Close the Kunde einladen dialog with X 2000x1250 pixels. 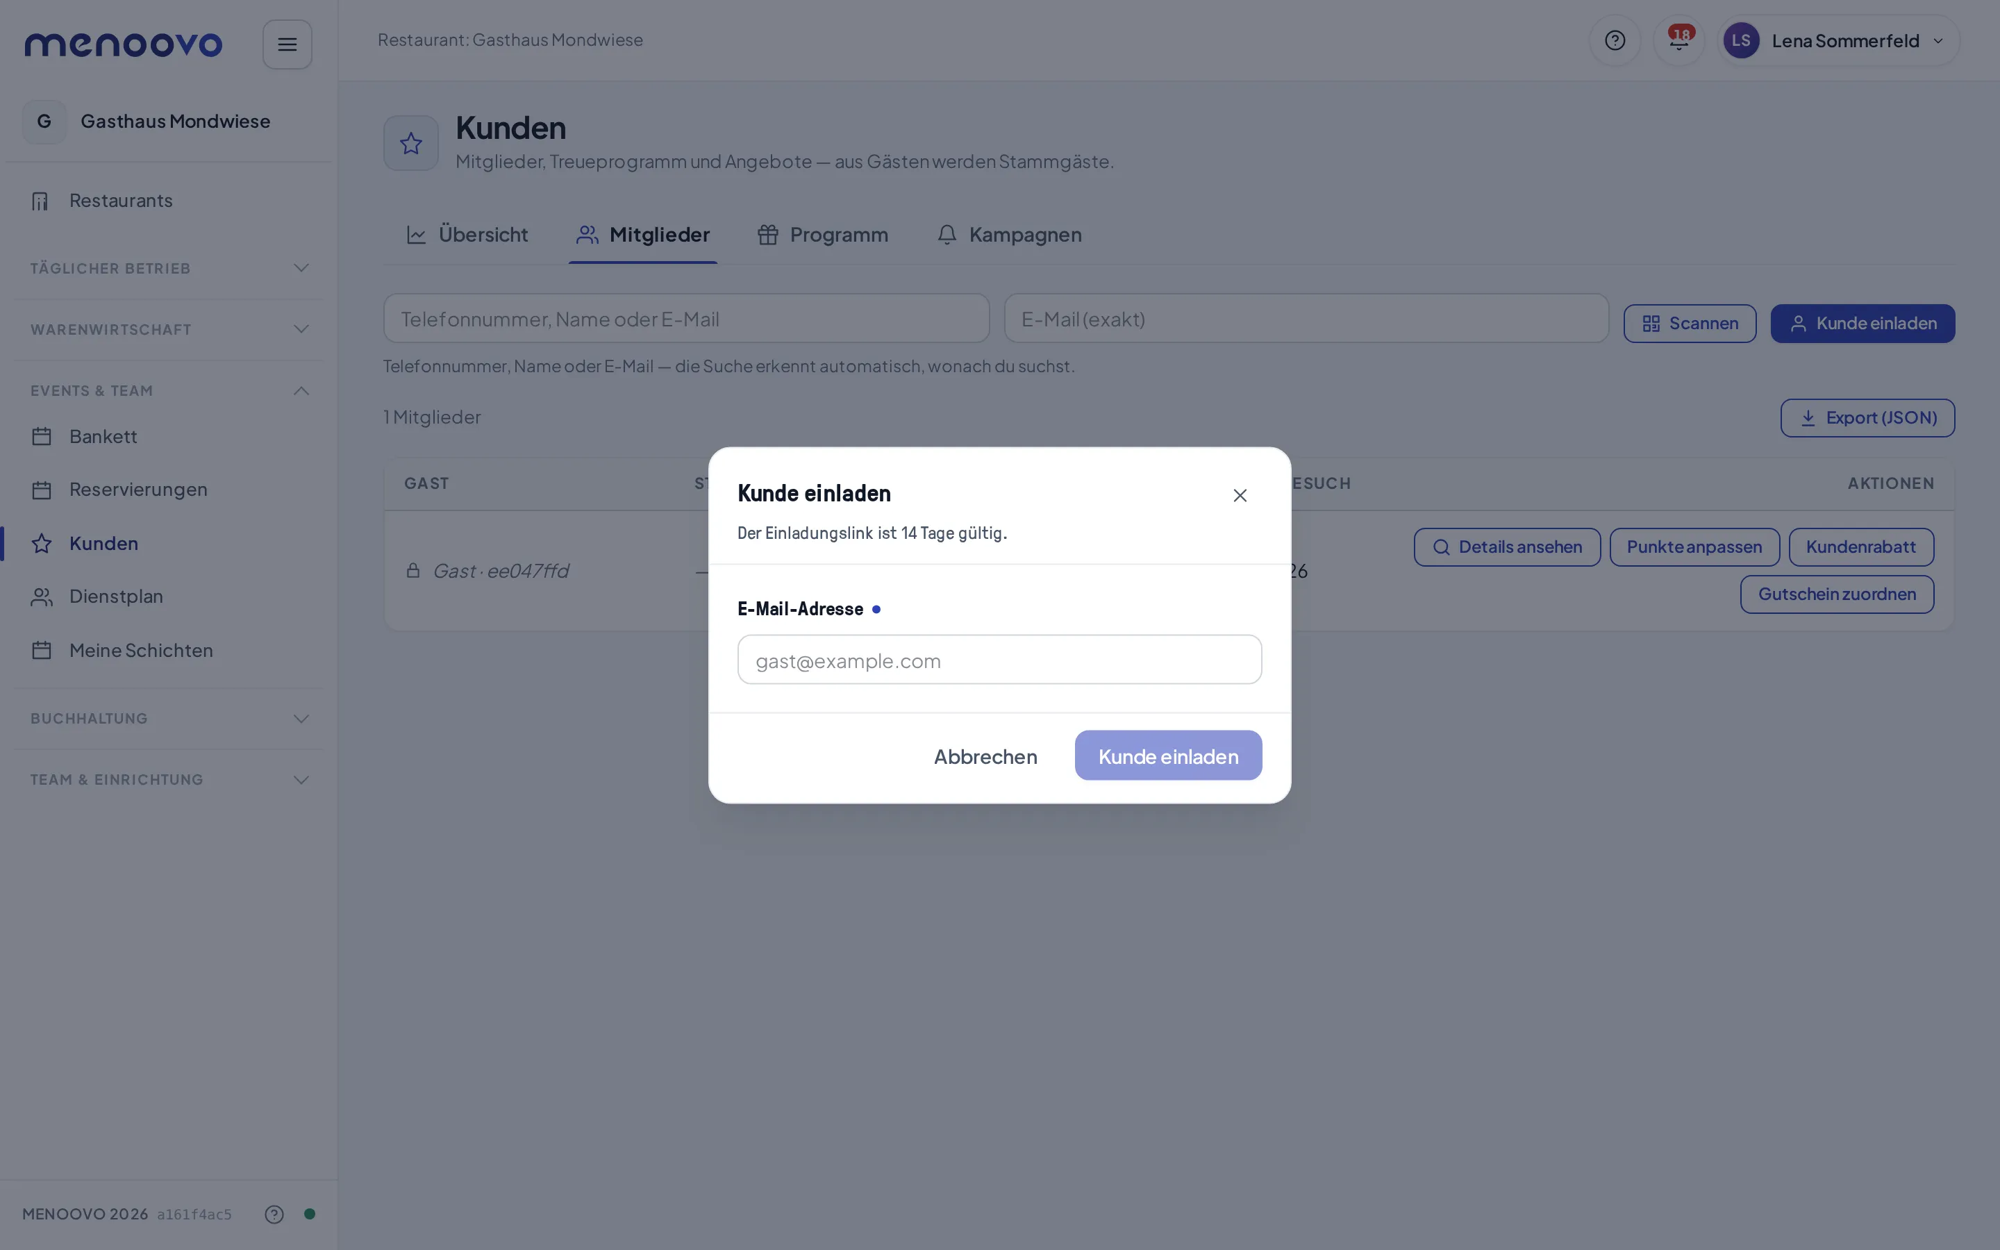click(x=1240, y=495)
